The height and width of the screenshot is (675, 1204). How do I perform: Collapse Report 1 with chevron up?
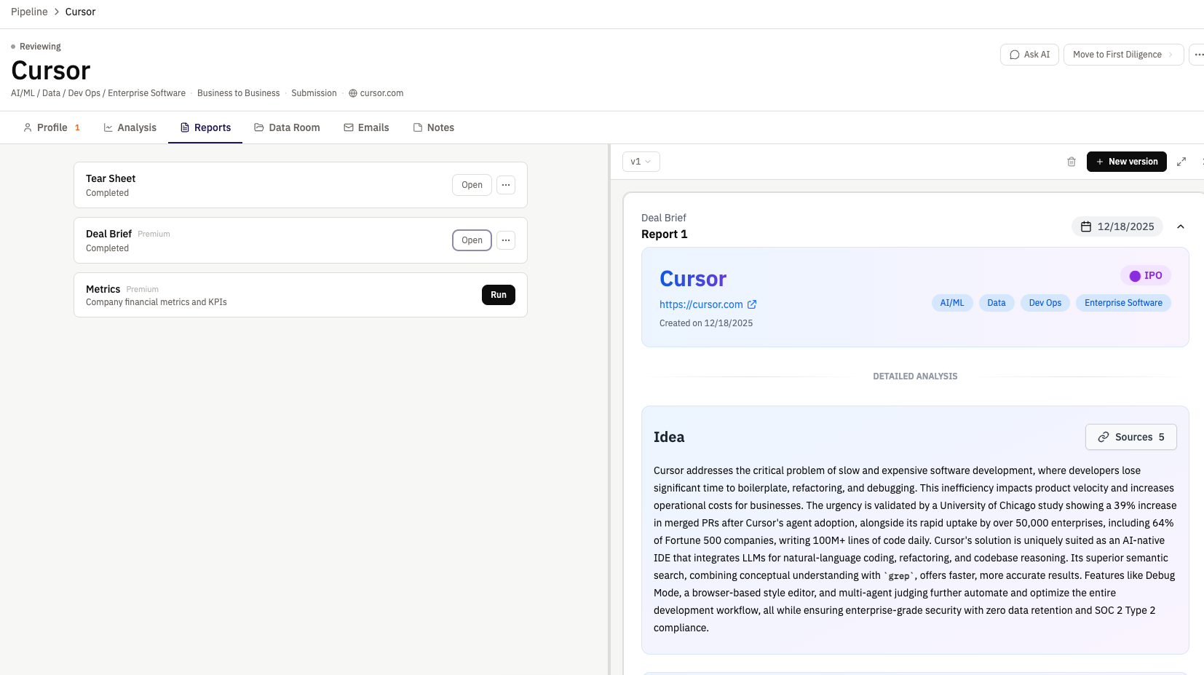[1181, 226]
